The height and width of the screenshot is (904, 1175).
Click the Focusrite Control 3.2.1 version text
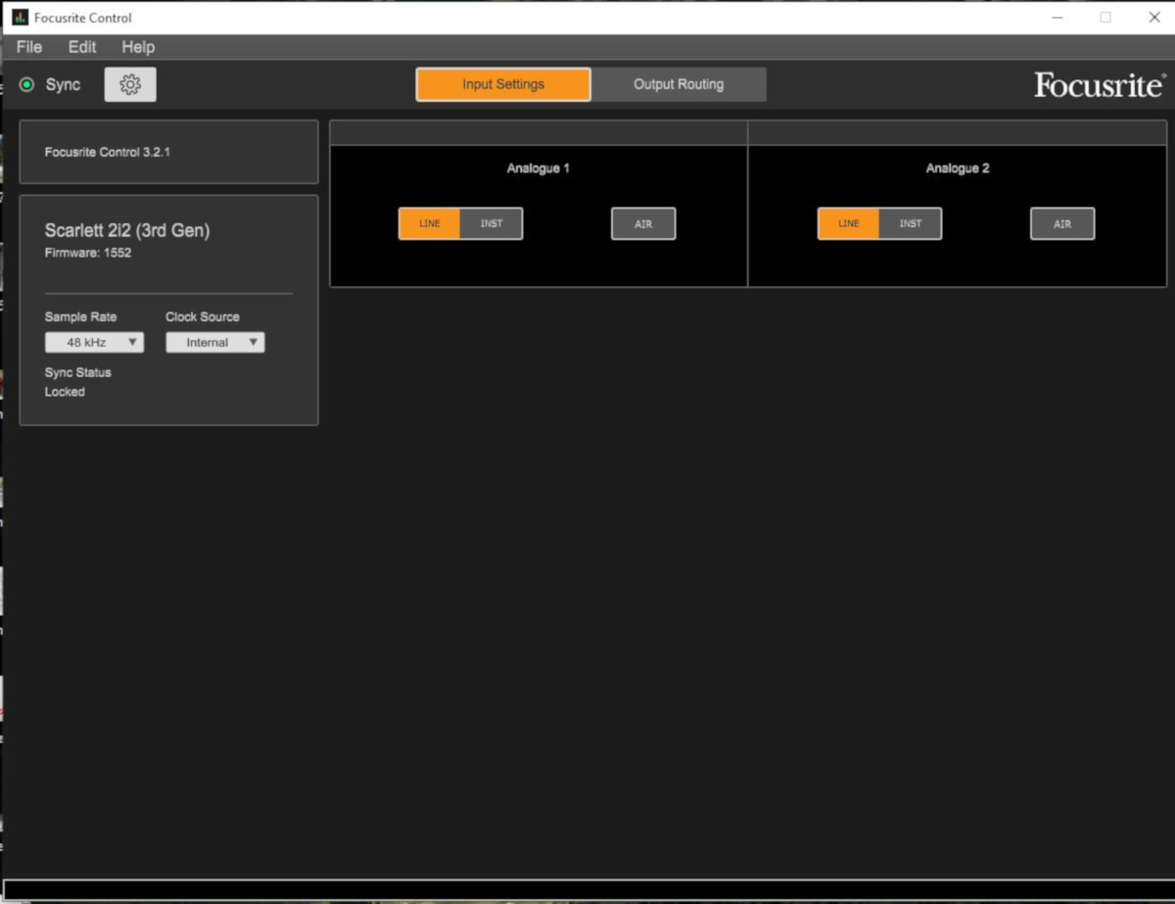pyautogui.click(x=108, y=153)
